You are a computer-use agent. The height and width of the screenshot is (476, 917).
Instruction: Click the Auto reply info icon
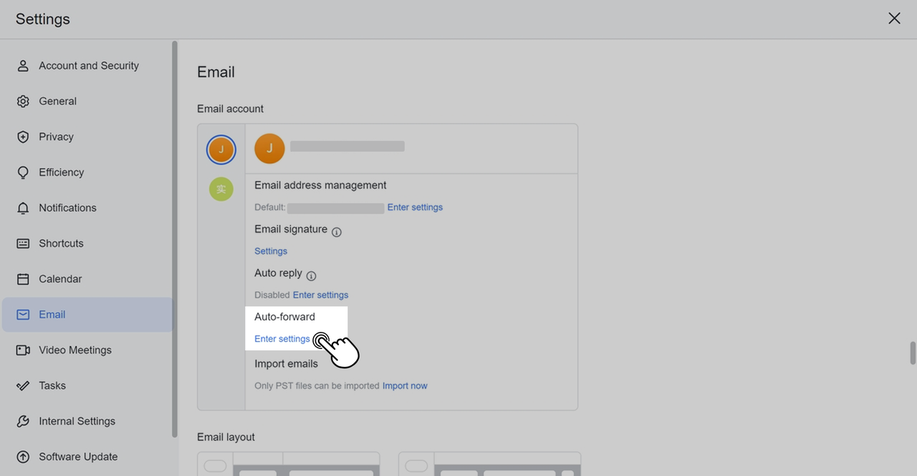(x=311, y=275)
